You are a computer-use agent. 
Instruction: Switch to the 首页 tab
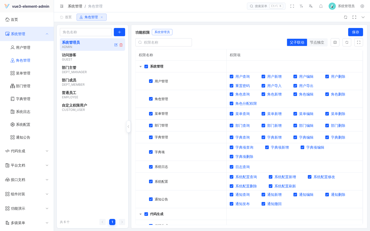tap(66, 17)
